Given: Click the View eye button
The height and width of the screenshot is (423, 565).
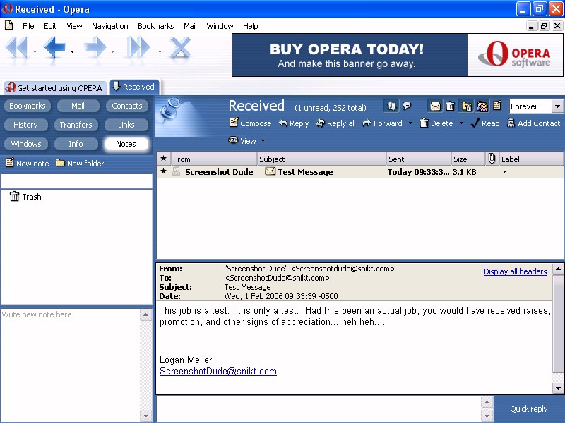Looking at the screenshot, I should [x=242, y=140].
